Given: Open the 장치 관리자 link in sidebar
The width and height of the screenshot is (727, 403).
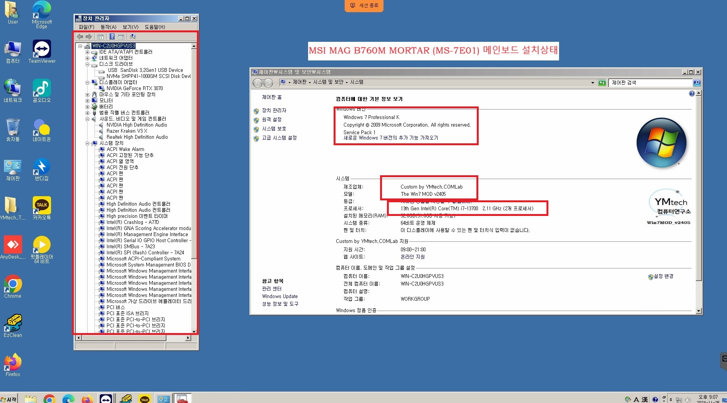Looking at the screenshot, I should pyautogui.click(x=274, y=110).
